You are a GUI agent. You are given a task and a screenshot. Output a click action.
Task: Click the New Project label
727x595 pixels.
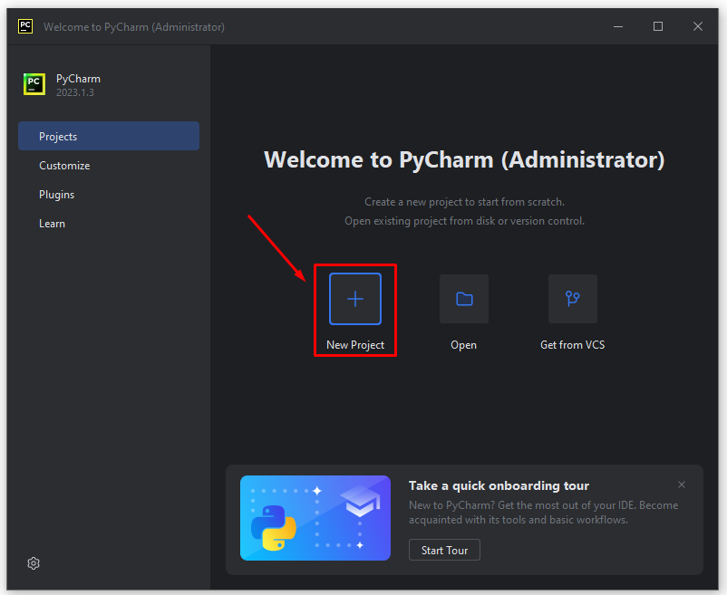355,345
